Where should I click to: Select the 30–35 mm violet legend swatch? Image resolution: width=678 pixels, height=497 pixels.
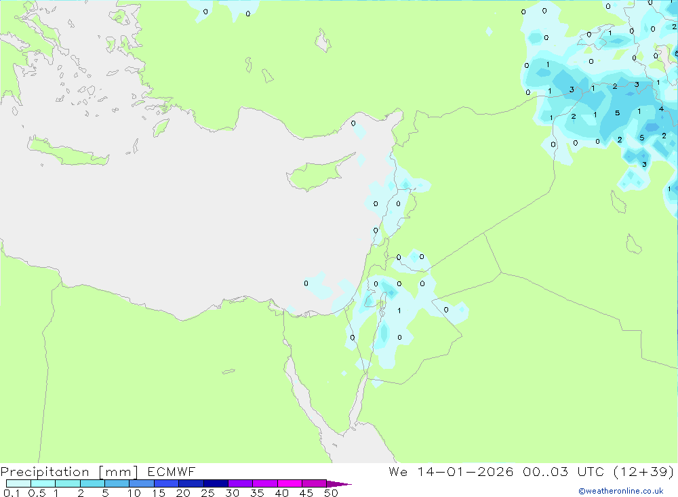(241, 483)
